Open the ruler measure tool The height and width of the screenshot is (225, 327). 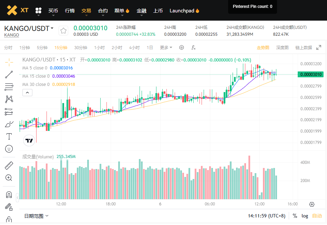click(9, 166)
